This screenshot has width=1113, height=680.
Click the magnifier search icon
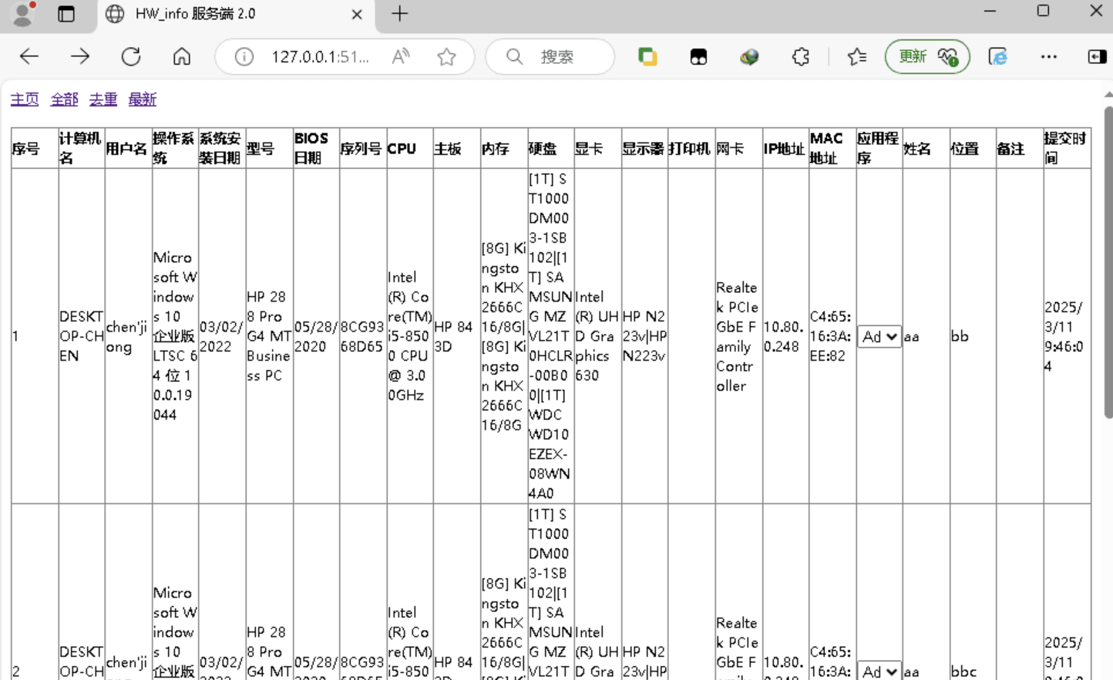tap(514, 57)
